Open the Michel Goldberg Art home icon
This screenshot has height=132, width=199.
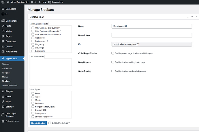coord(8,2)
